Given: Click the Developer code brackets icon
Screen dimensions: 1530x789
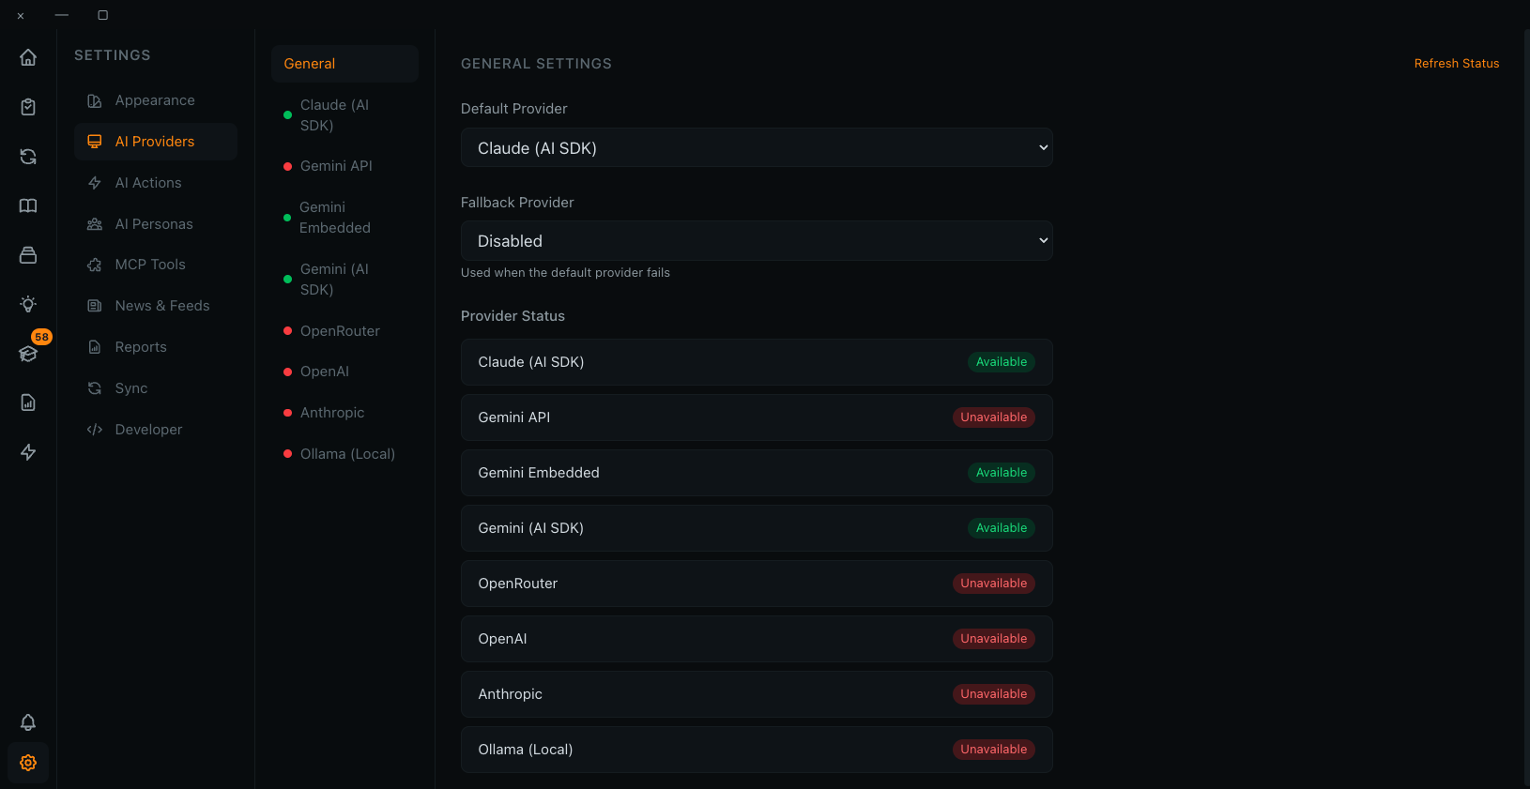Looking at the screenshot, I should point(95,430).
